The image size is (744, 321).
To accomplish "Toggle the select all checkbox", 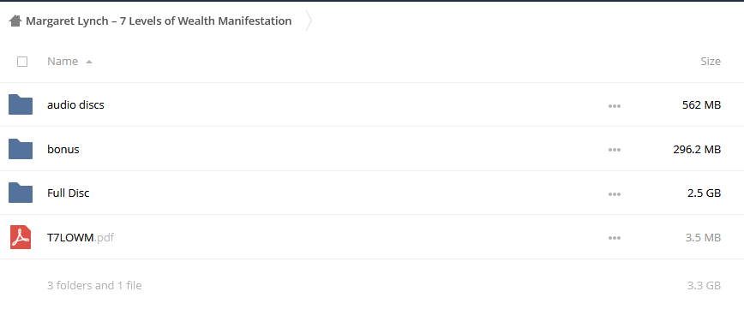I will pos(22,62).
